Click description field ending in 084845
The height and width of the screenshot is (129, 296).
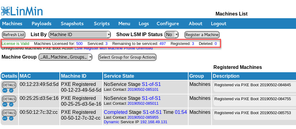254,85
